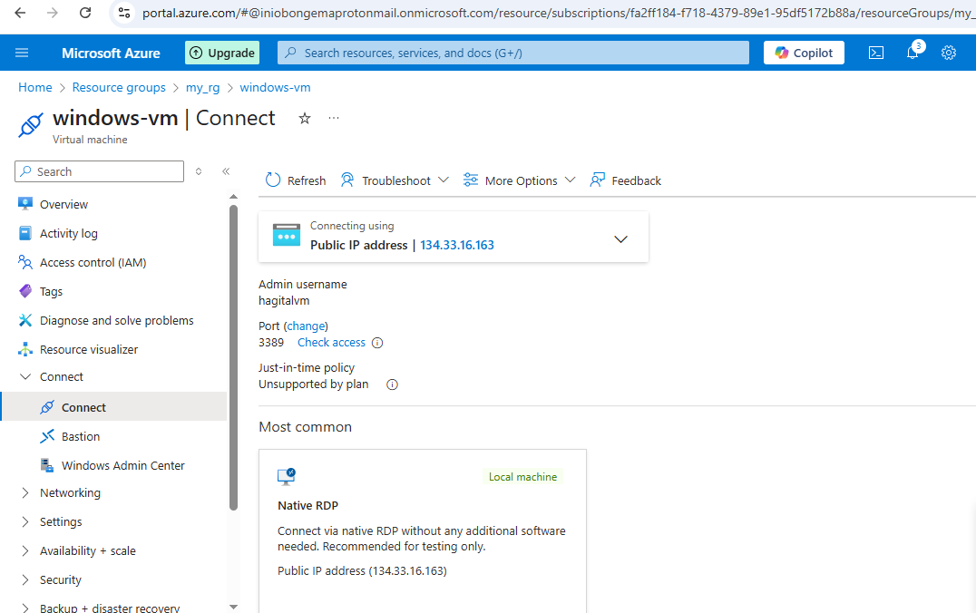Open Activity log in the sidebar
The height and width of the screenshot is (613, 976).
tap(68, 233)
